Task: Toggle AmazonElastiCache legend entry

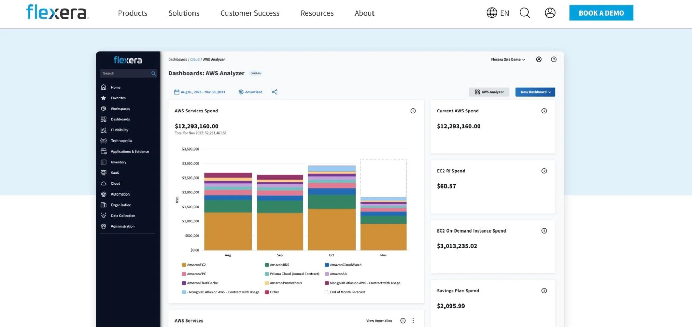Action: [x=200, y=283]
